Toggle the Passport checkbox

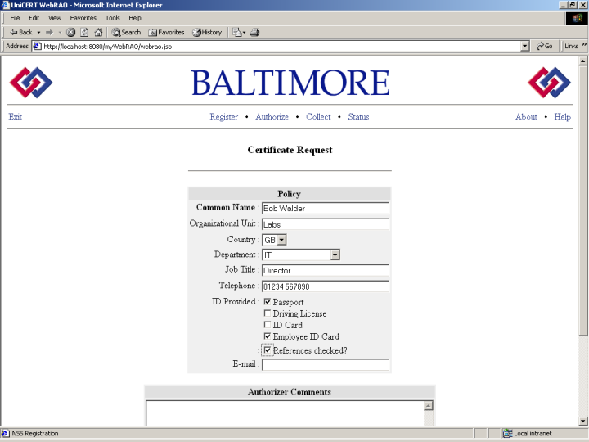pyautogui.click(x=267, y=302)
